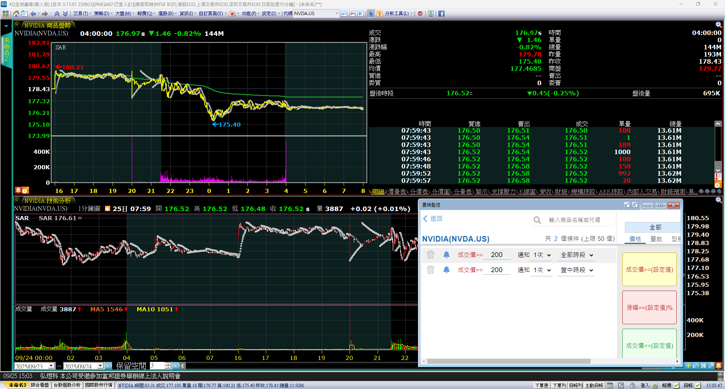Click the lock icon in the status bar

click(x=632, y=385)
